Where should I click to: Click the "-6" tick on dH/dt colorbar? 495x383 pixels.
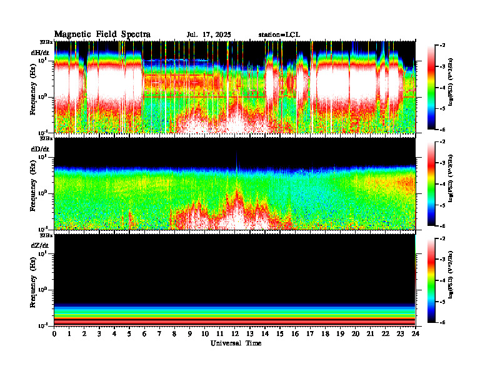[x=442, y=130]
